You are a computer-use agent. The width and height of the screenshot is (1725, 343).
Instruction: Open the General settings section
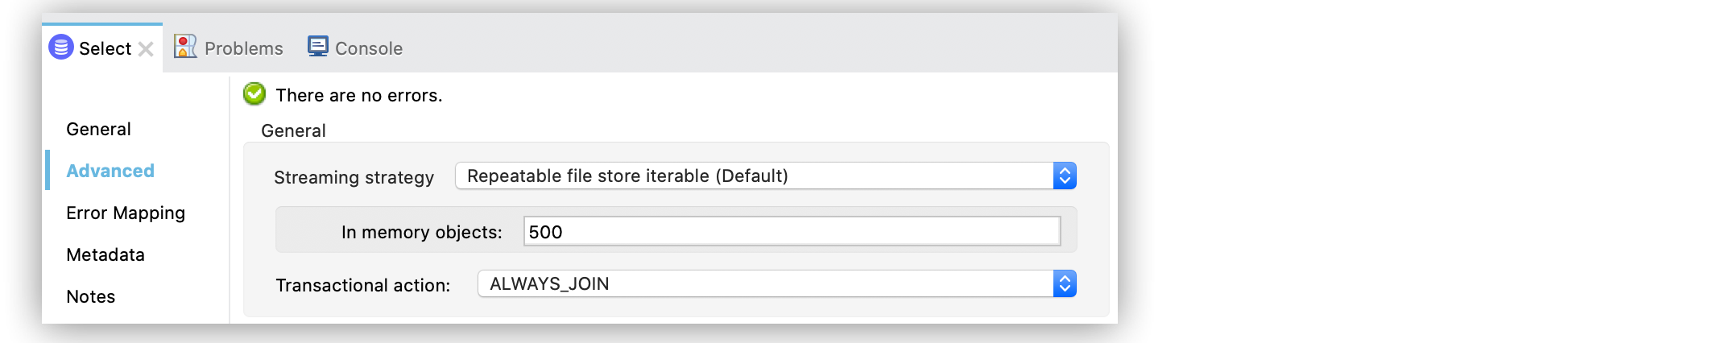click(x=98, y=129)
